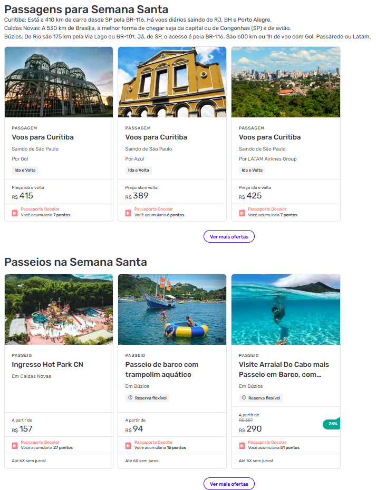Click Passaporte Decolar icon on Hot Park card
376x490 pixels.
click(x=15, y=445)
